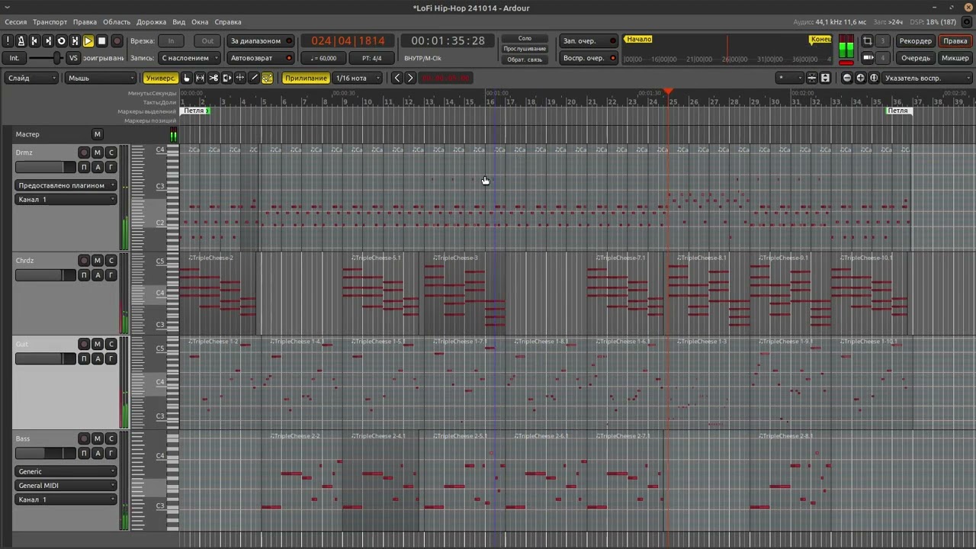Open the Сессия menu
This screenshot has height=549, width=976.
point(15,22)
